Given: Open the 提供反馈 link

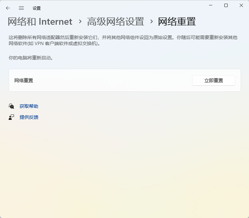Looking at the screenshot, I should pyautogui.click(x=29, y=117).
